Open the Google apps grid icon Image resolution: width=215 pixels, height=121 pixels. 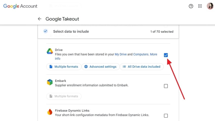coord(200,6)
